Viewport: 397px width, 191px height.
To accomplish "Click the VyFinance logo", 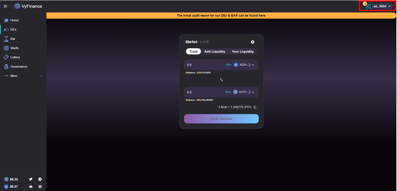I will click(28, 6).
